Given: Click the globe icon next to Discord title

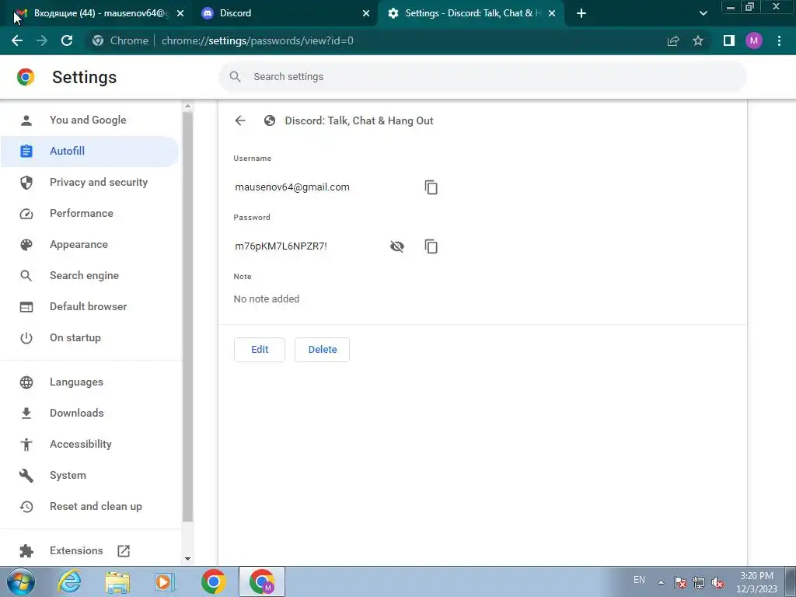Looking at the screenshot, I should pyautogui.click(x=270, y=120).
